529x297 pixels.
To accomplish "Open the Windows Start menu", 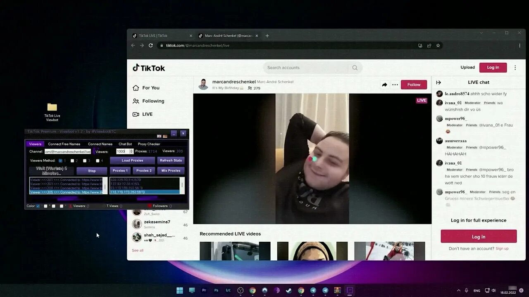I will 180,290.
